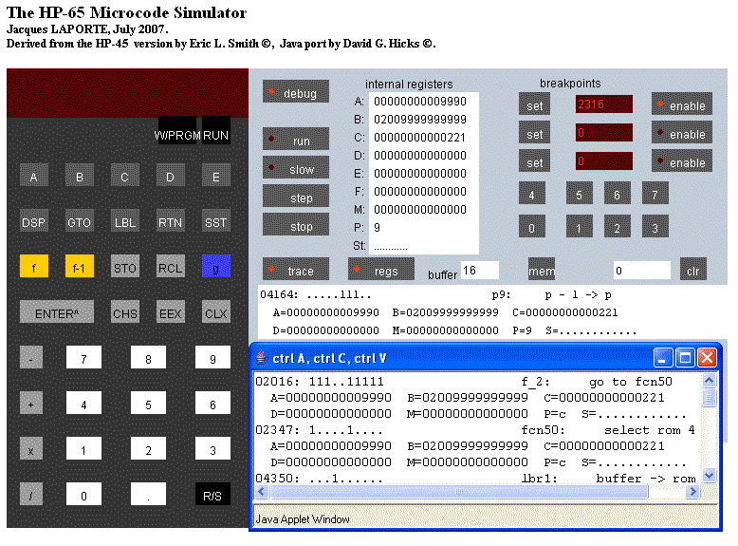Toggle the run button
This screenshot has width=738, height=546.
pos(296,140)
